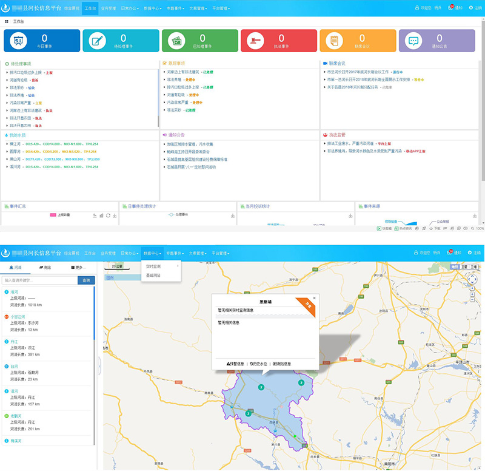The image size is (485, 471).
Task: Expand the 日常办公 dropdown in lower navbar
Action: point(128,252)
